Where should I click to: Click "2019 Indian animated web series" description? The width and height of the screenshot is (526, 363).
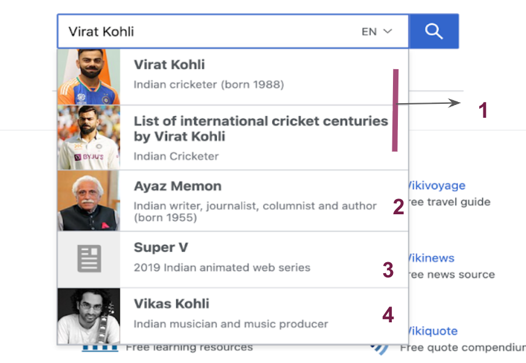[222, 268]
